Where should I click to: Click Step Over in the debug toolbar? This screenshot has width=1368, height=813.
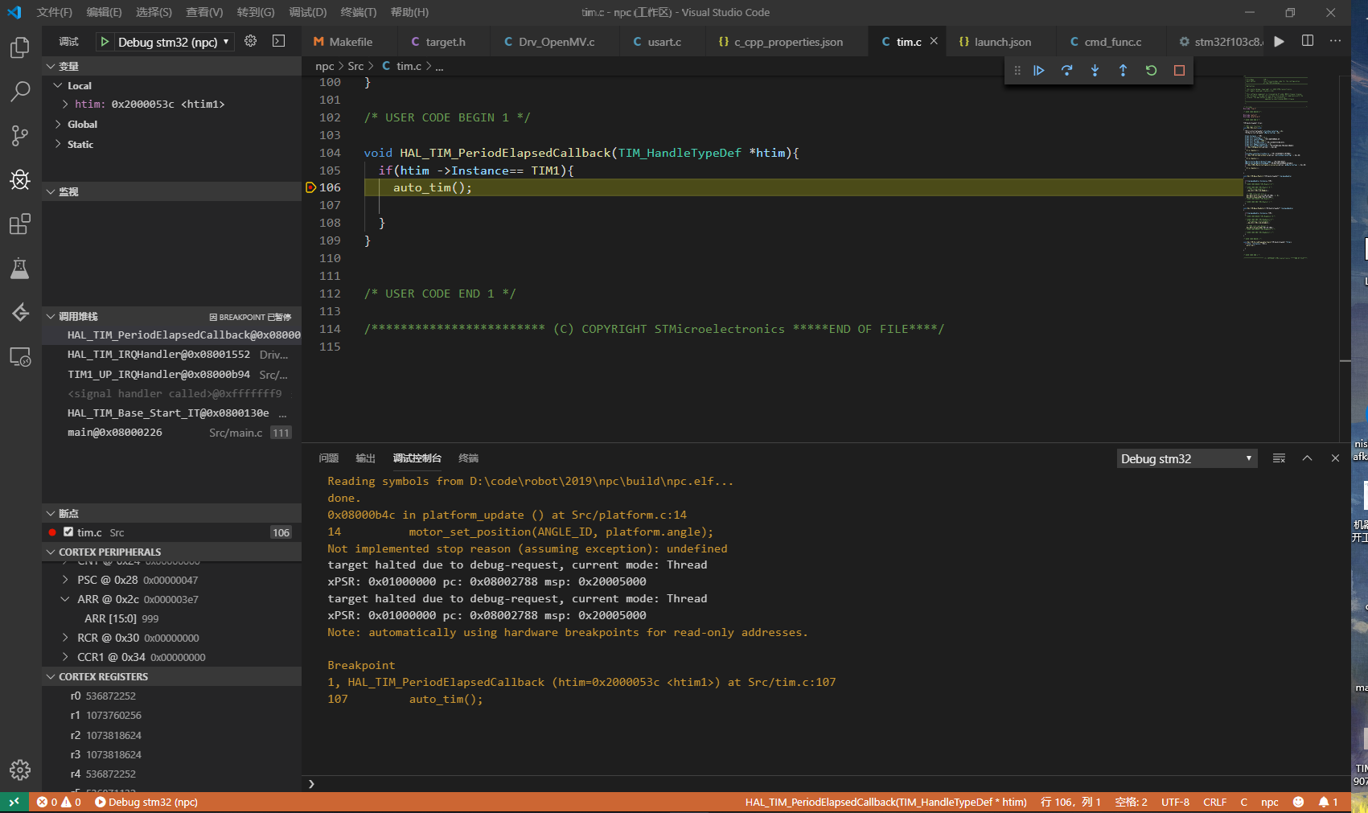coord(1067,71)
